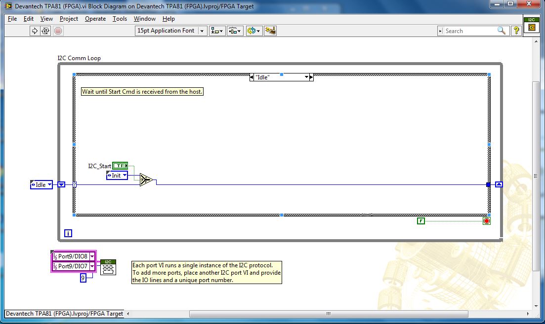545x324 pixels.
Task: Open the Edit menu
Action: coord(29,19)
